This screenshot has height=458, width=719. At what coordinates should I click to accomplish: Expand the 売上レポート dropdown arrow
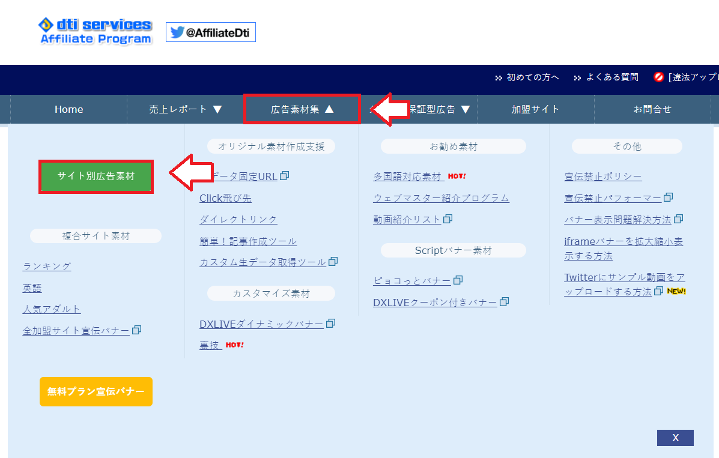(217, 109)
